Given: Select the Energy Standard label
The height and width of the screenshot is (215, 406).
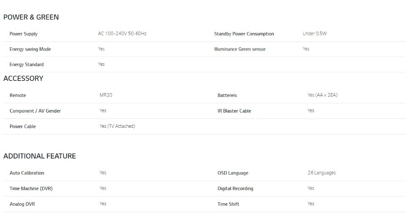Looking at the screenshot, I should (27, 64).
